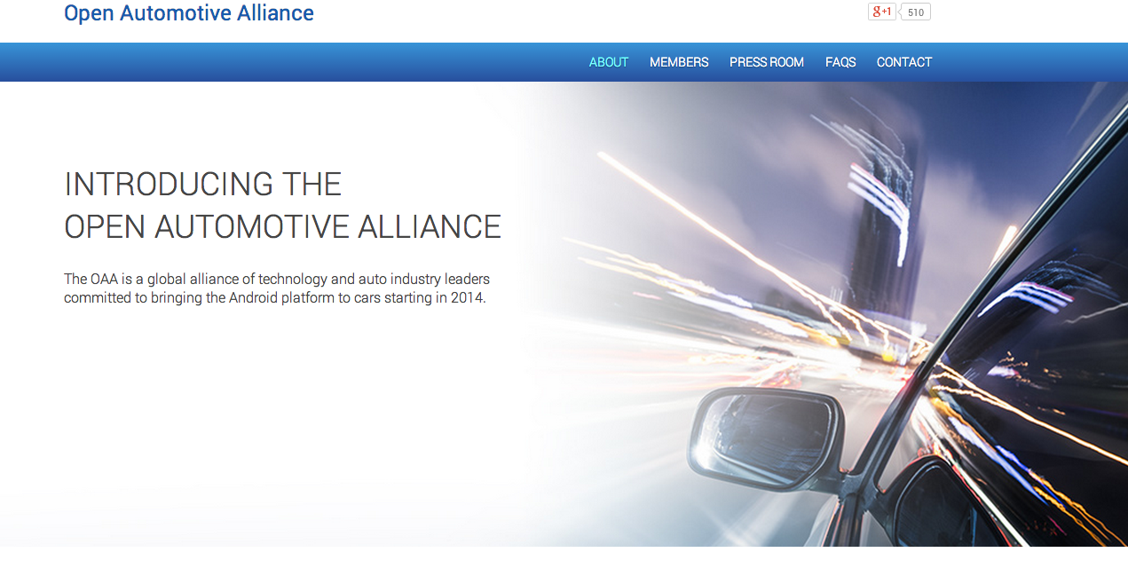The width and height of the screenshot is (1128, 576).
Task: Click the OAA description paragraph
Action: coord(276,288)
